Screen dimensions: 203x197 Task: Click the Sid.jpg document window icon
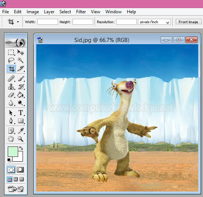(x=40, y=40)
